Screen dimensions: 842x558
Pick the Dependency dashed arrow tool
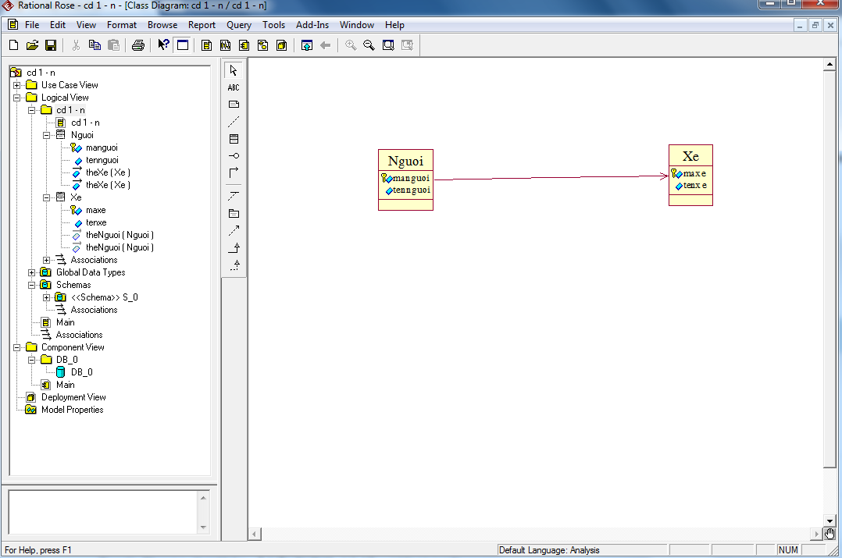coord(234,231)
